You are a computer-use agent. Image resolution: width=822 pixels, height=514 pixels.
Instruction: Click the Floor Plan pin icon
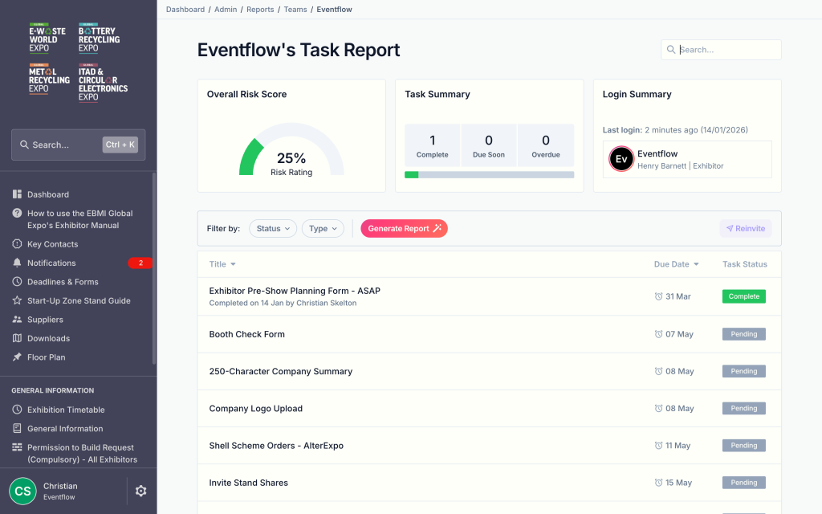[x=18, y=357]
